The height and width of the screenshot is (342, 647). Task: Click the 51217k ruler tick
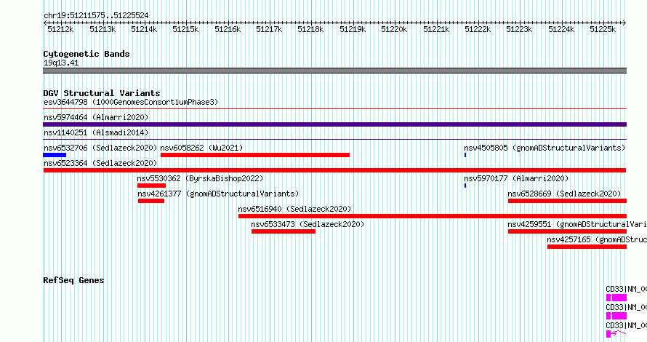[269, 29]
